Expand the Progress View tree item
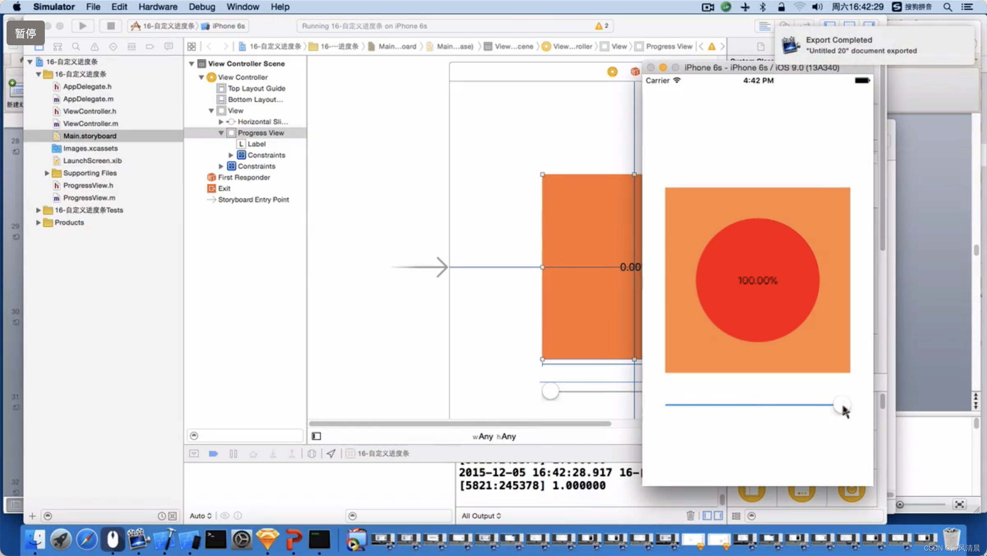 (221, 133)
